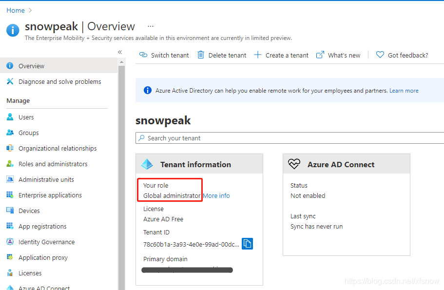Open Identity Governance

pos(58,242)
